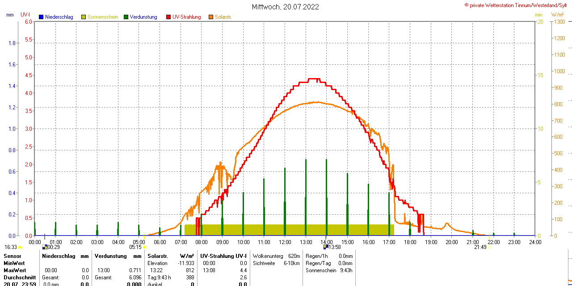Click the sunrise icon near 05:15
Screen dimensions: 572x286
pos(144,247)
